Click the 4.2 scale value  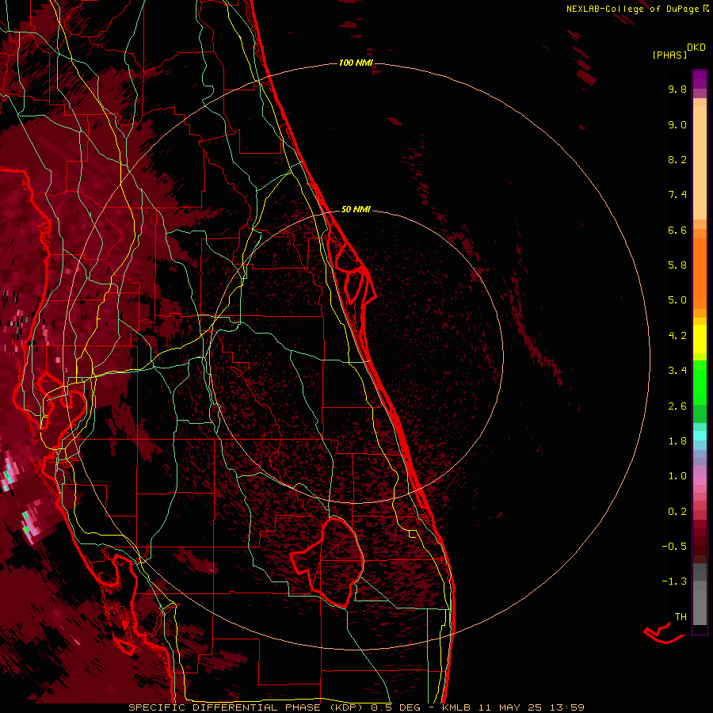pos(677,336)
